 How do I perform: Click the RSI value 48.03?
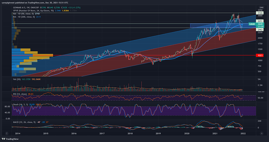coord(31,94)
